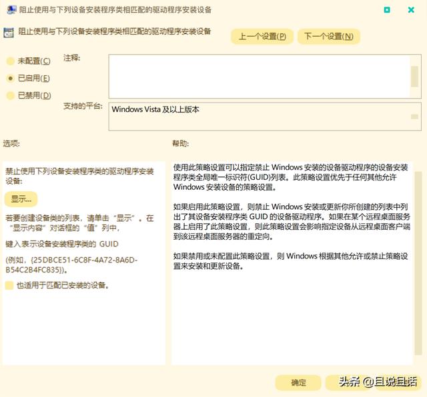Go to 下一个设置(N)
The width and height of the screenshot is (427, 397).
click(329, 37)
